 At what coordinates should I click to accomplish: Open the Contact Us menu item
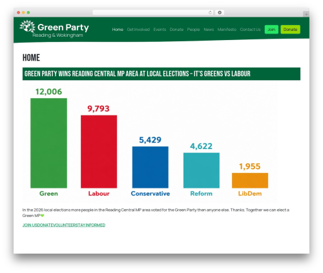click(250, 30)
